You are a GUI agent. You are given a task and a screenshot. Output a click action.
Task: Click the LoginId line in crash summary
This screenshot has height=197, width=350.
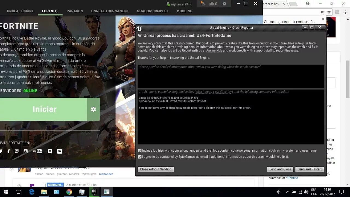pos(168,98)
